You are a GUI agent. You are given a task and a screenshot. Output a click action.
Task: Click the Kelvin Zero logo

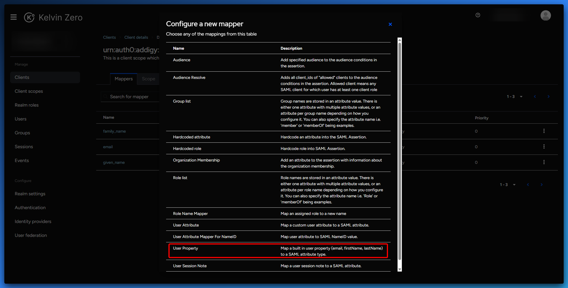(53, 18)
